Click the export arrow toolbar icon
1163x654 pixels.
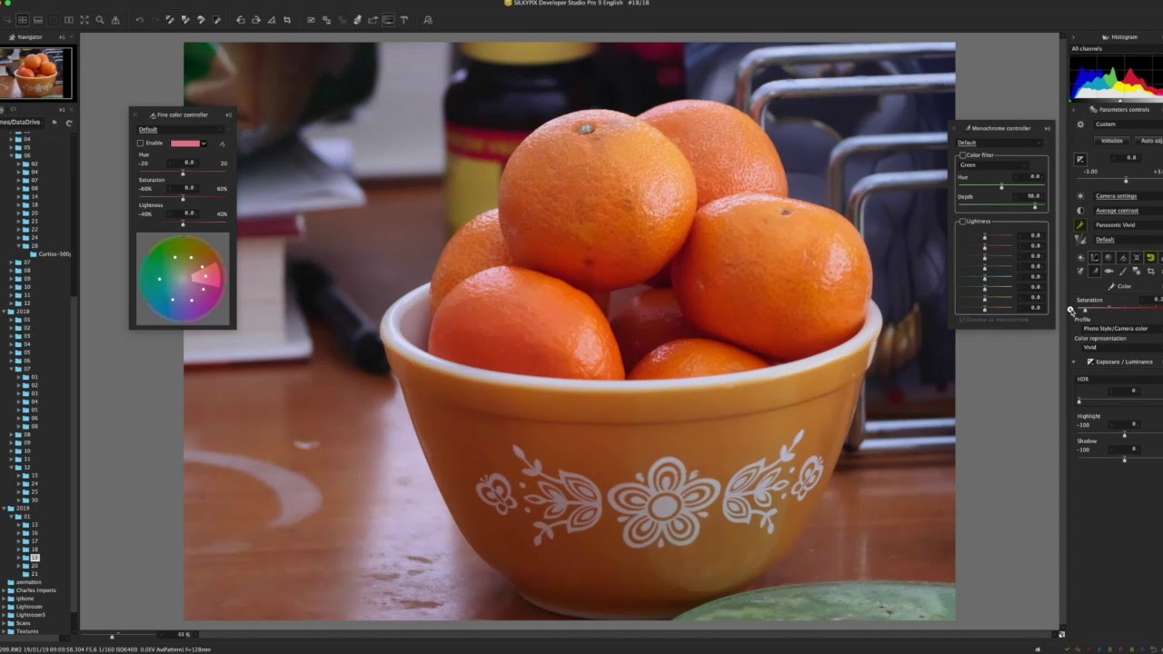(373, 19)
